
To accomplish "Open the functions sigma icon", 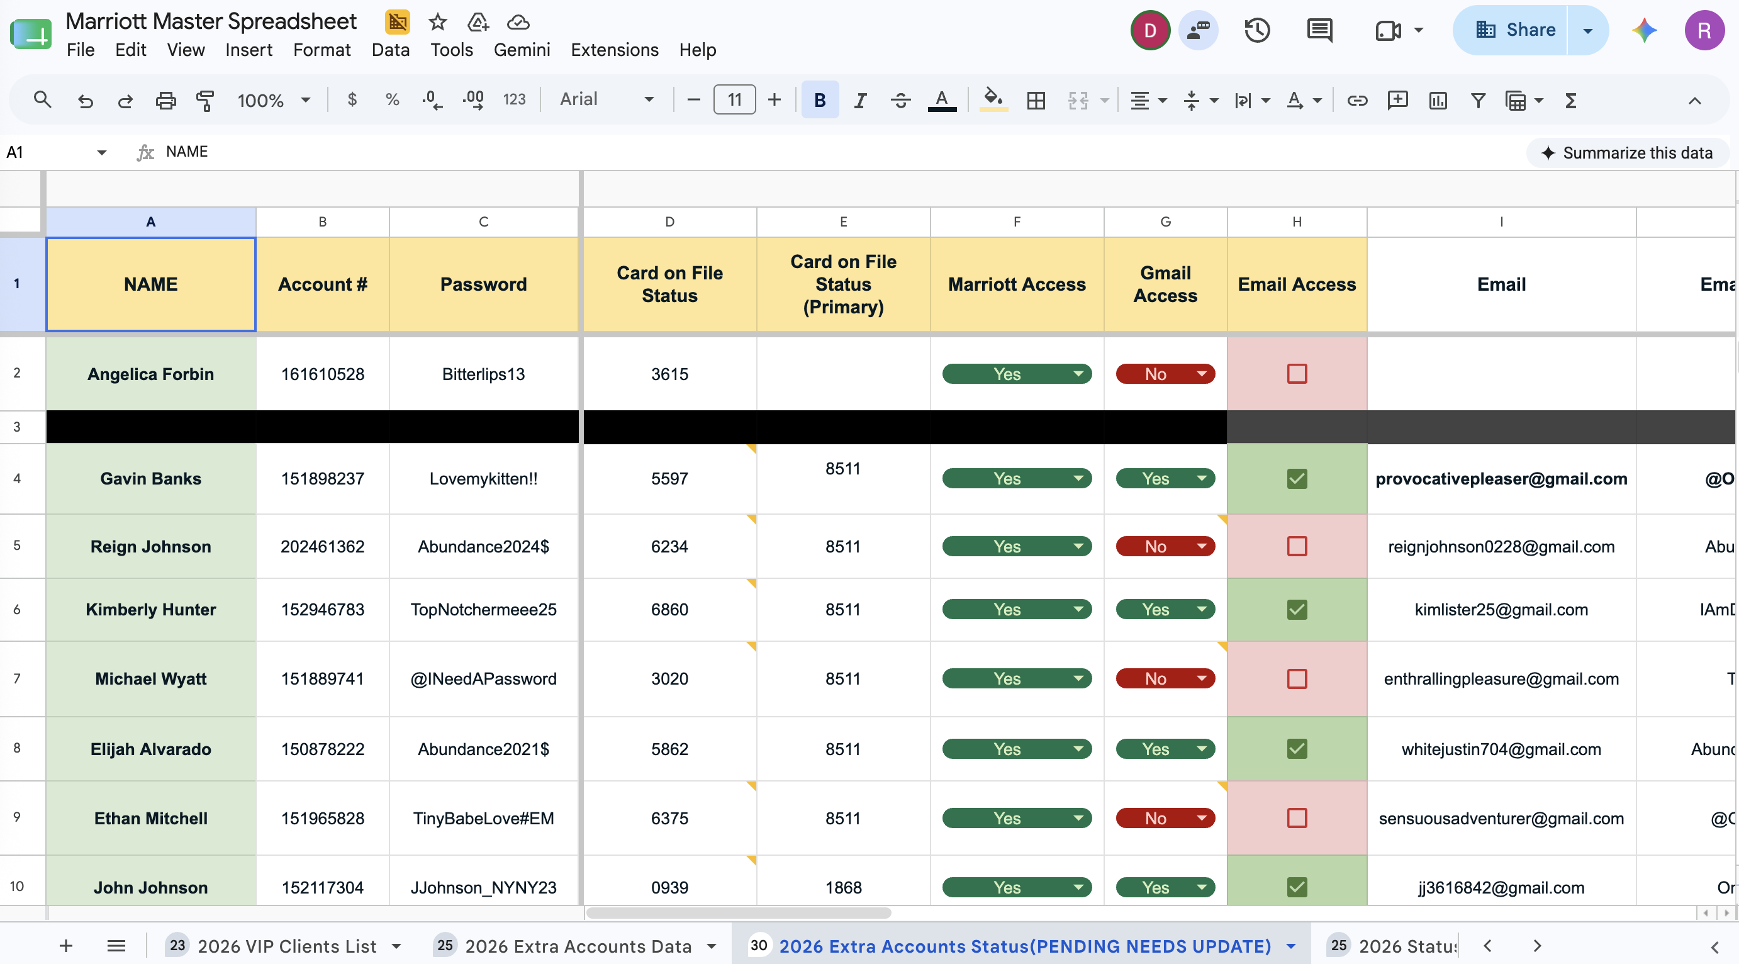I will tap(1571, 101).
